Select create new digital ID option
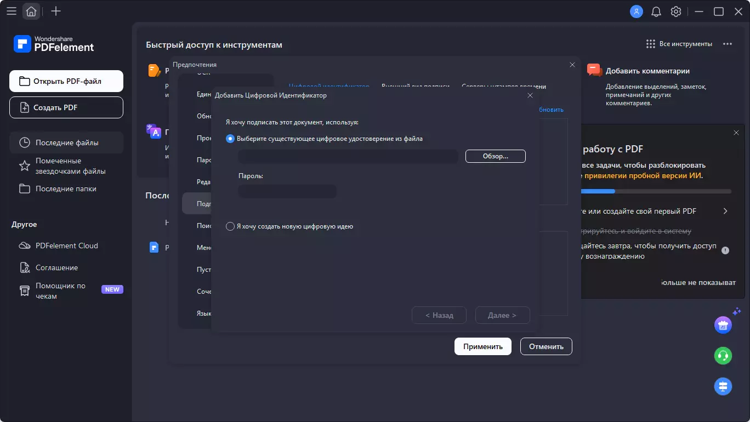This screenshot has height=422, width=750. pos(230,226)
